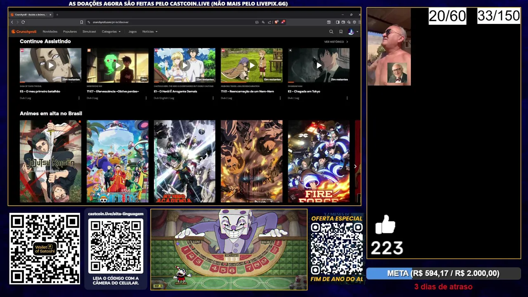Reload the page with refresh icon
Screen dimensions: 528x297
click(23, 22)
